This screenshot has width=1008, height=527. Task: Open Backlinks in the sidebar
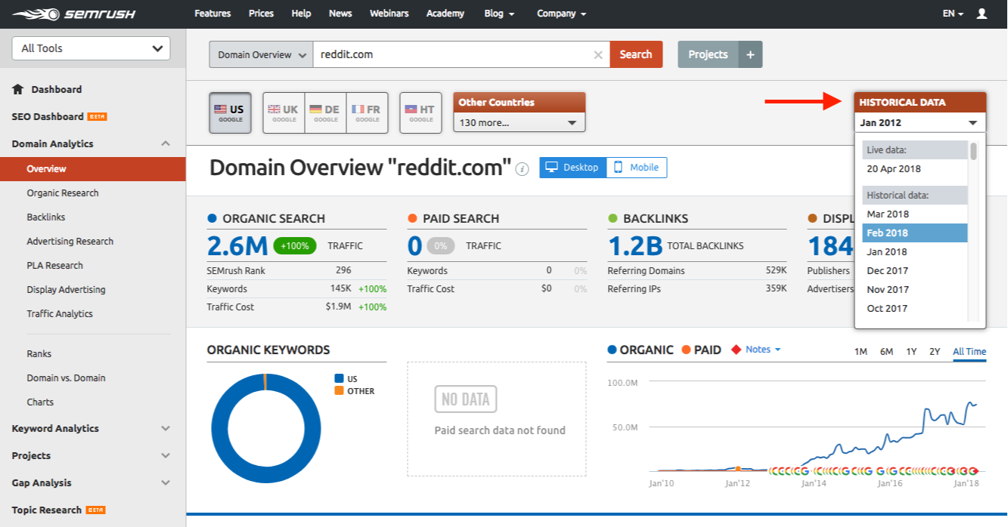(x=46, y=217)
